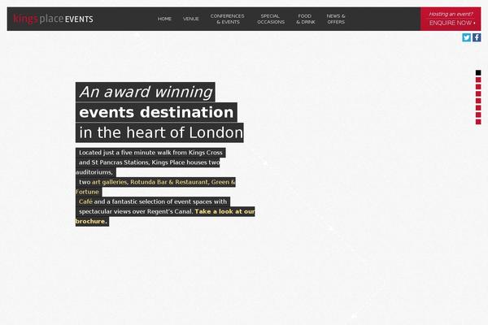The image size is (488, 325).
Task: Open the Take a look at our link
Action: (224, 211)
